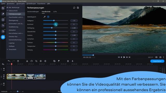Click the transition wizard icon
The image size is (166, 93).
tap(54, 61)
